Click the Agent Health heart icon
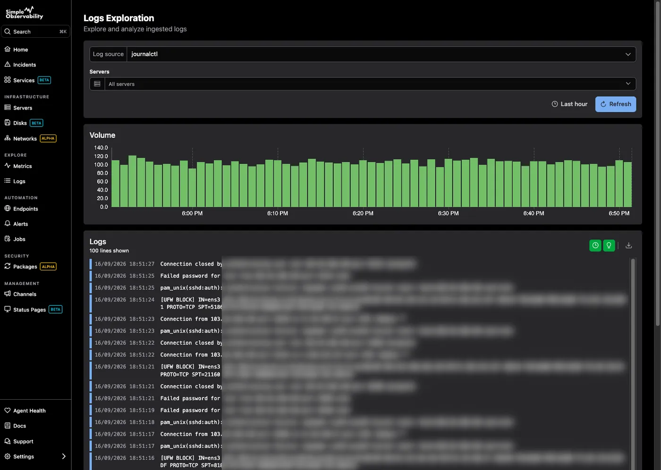The image size is (661, 470). click(x=8, y=411)
